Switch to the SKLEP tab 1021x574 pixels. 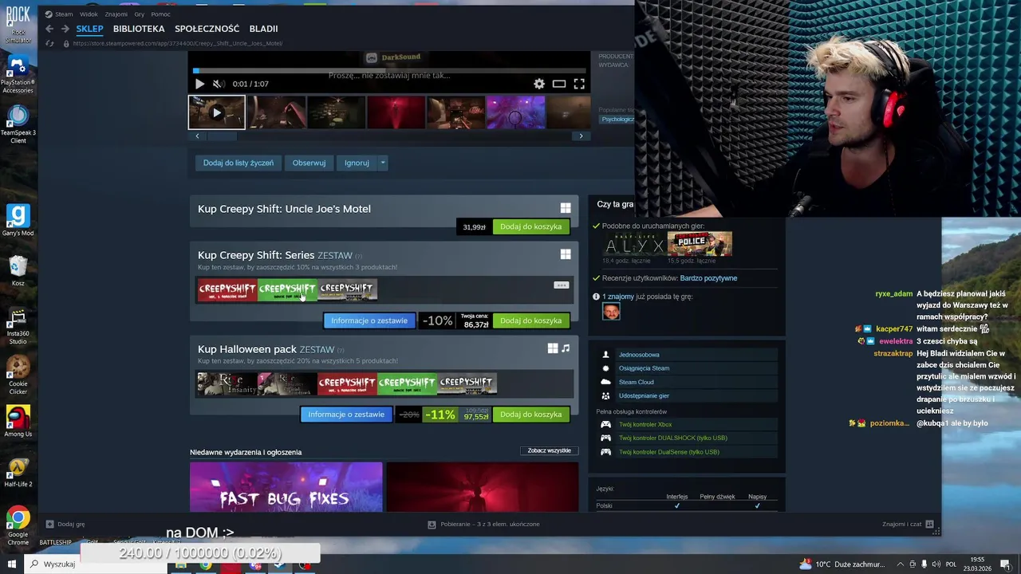coord(89,29)
